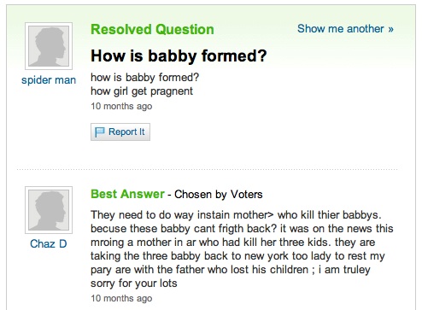Viewport: 422px width, 310px height.
Task: Click answer line starting 'They need to do way'
Action: (236, 215)
